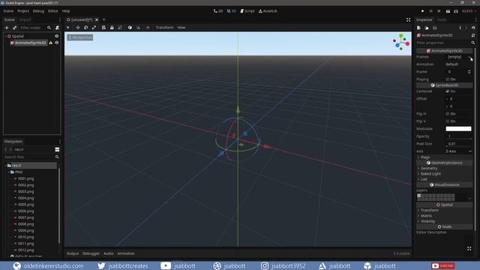Uncheck the Centered checkbox
Screen dimensions: 480x270
pyautogui.click(x=448, y=91)
